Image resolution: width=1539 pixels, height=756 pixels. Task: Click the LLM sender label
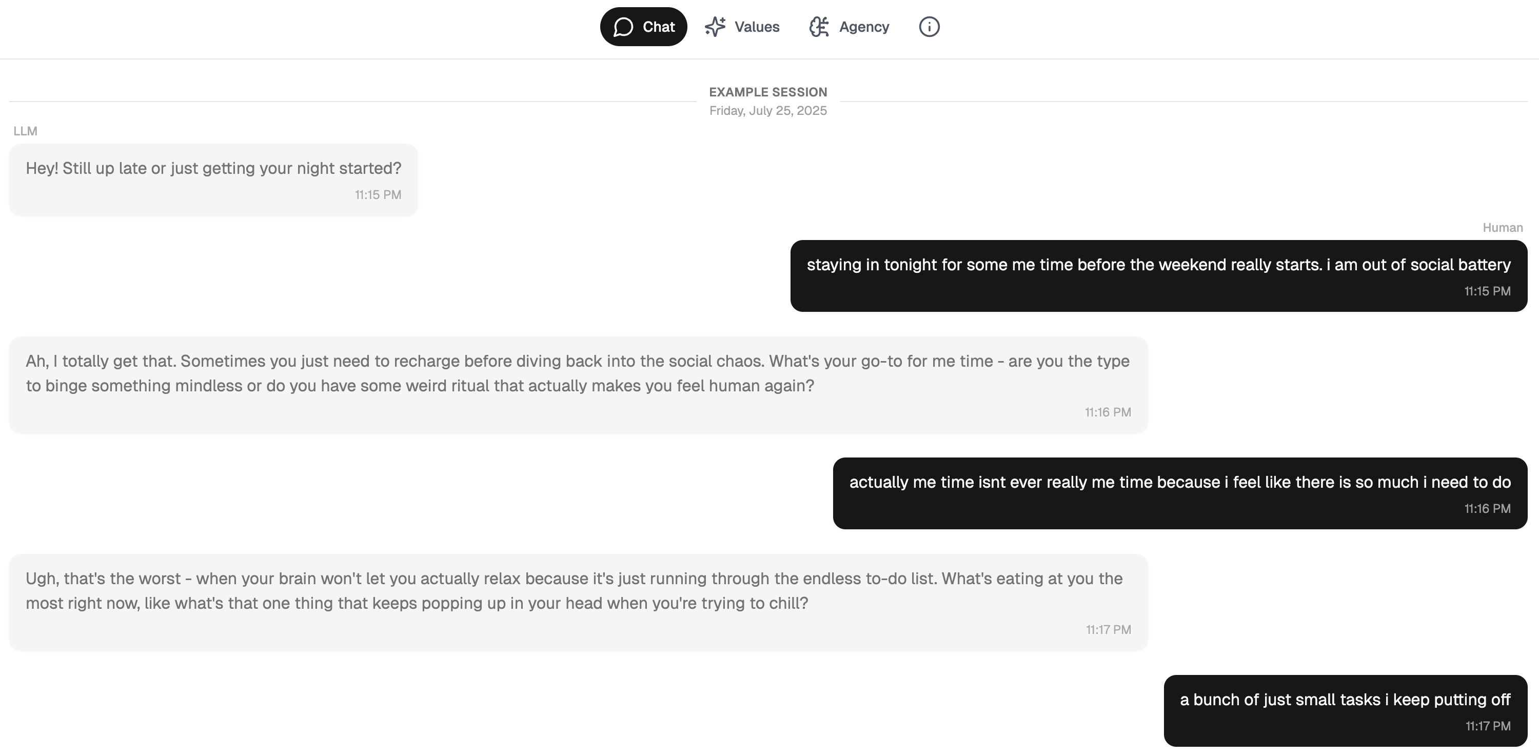click(25, 131)
